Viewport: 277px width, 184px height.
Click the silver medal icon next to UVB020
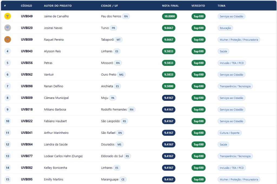click(8, 28)
